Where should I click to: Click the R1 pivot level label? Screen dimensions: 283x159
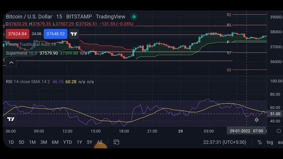pos(229,25)
